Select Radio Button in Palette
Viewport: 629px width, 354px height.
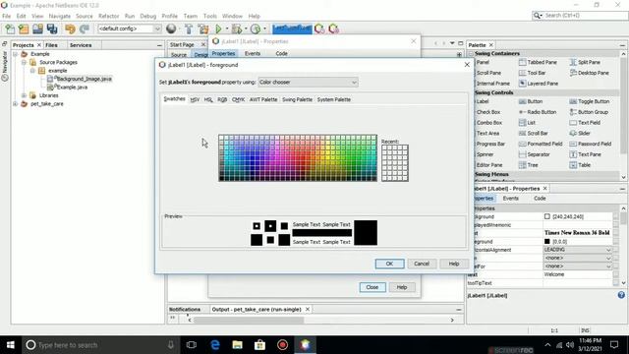click(538, 112)
